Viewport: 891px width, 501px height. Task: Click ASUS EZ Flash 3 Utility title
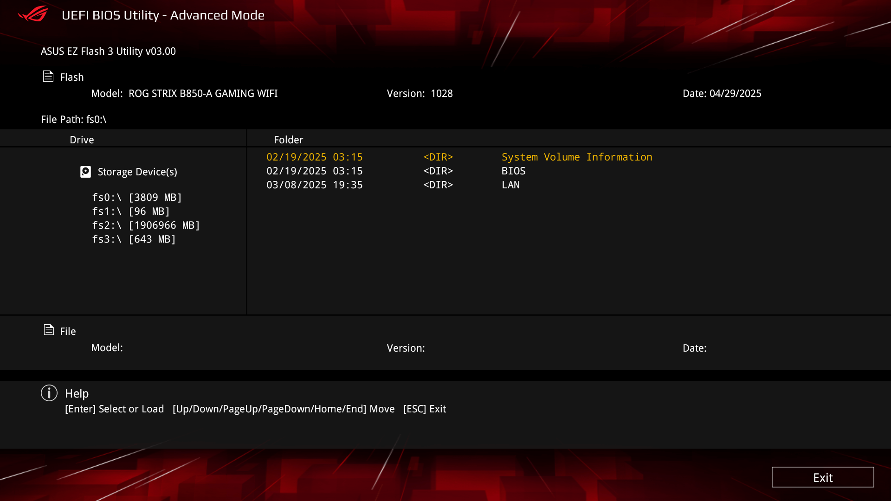coord(108,51)
